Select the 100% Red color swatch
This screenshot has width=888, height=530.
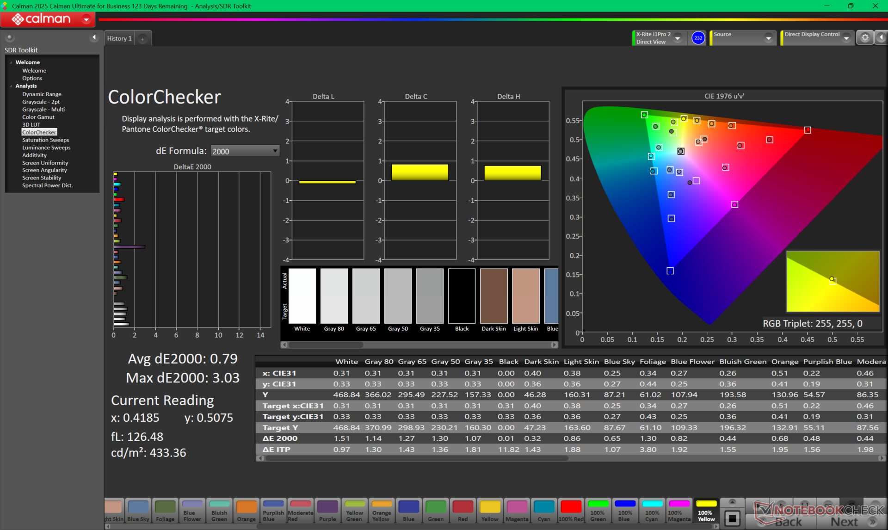571,511
